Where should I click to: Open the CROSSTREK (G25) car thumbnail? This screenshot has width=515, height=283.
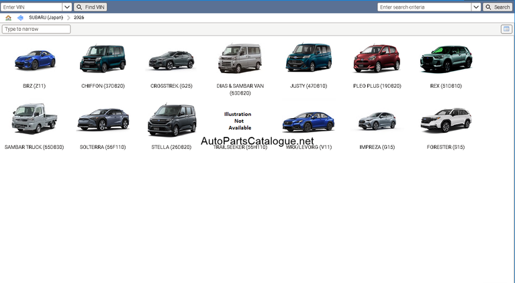coord(171,60)
